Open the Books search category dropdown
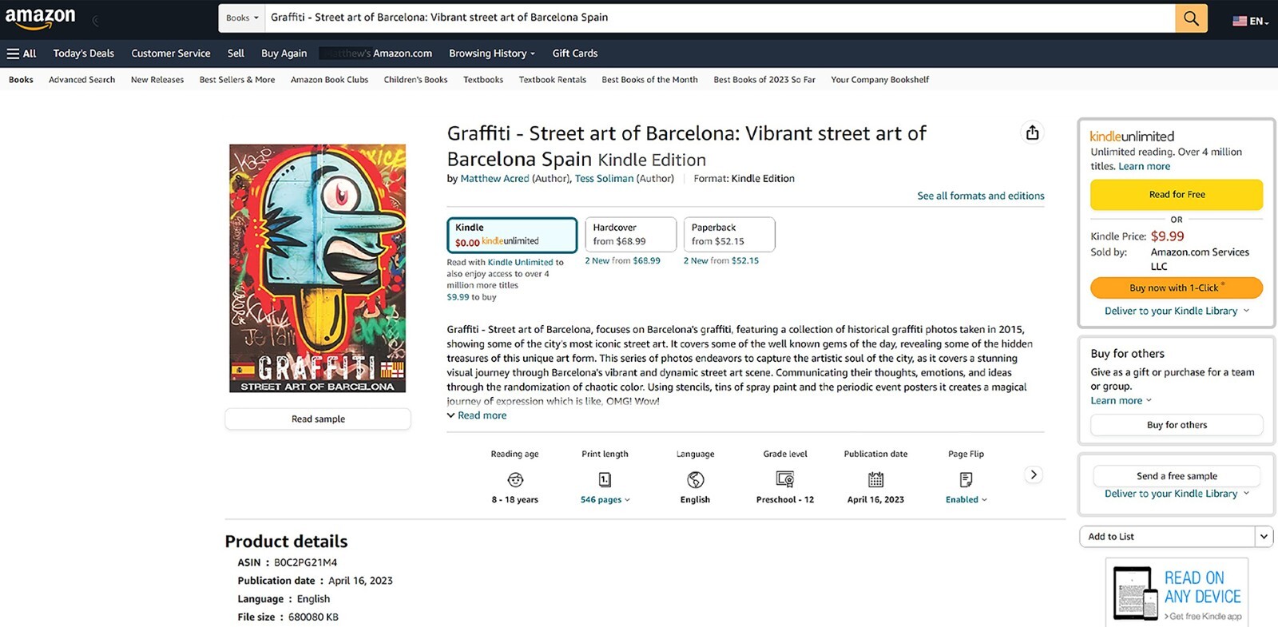 pos(242,18)
